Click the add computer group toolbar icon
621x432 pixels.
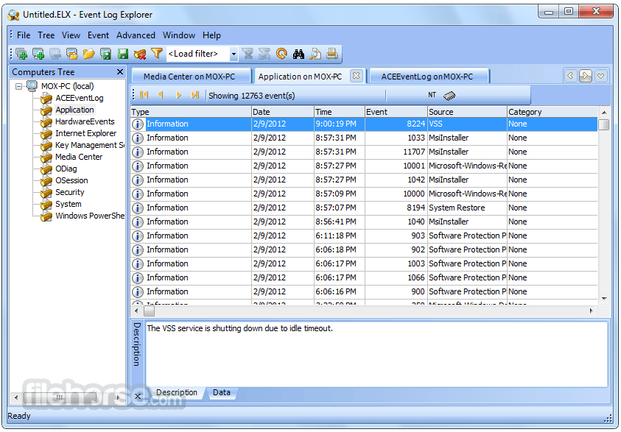click(x=21, y=54)
